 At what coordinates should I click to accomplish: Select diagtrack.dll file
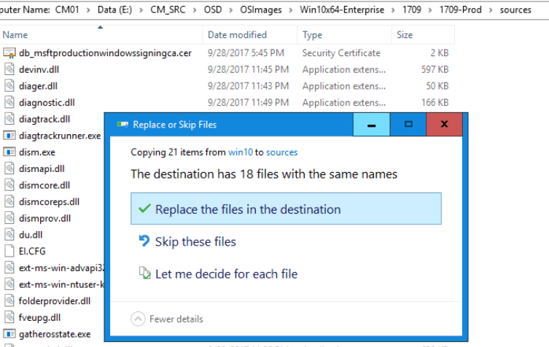[x=44, y=119]
